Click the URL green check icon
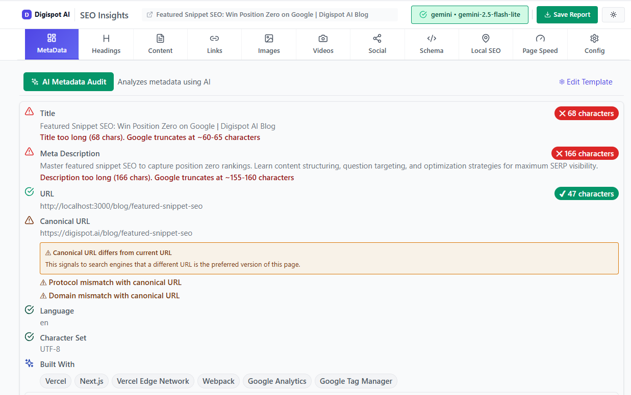The image size is (631, 395). (30, 192)
